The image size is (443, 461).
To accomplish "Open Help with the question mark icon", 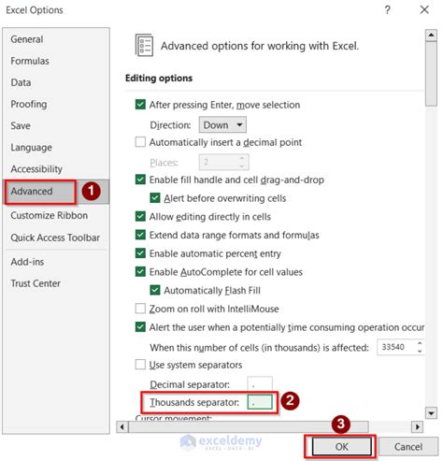I will point(387,10).
